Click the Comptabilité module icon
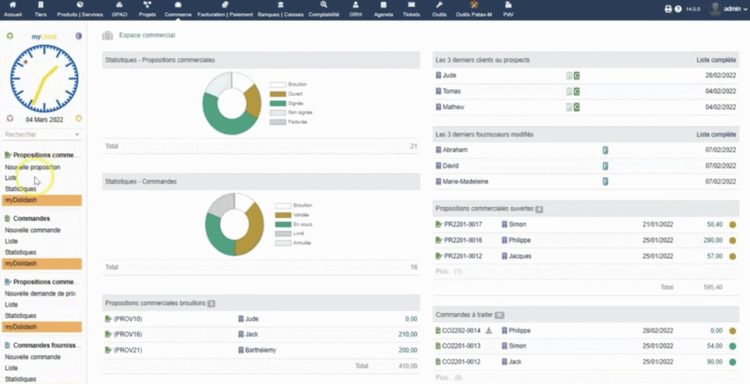Image resolution: width=750 pixels, height=384 pixels. [x=324, y=5]
